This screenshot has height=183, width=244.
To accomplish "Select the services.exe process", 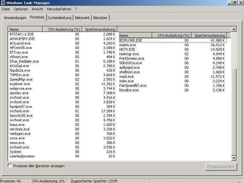I will [62, 129].
